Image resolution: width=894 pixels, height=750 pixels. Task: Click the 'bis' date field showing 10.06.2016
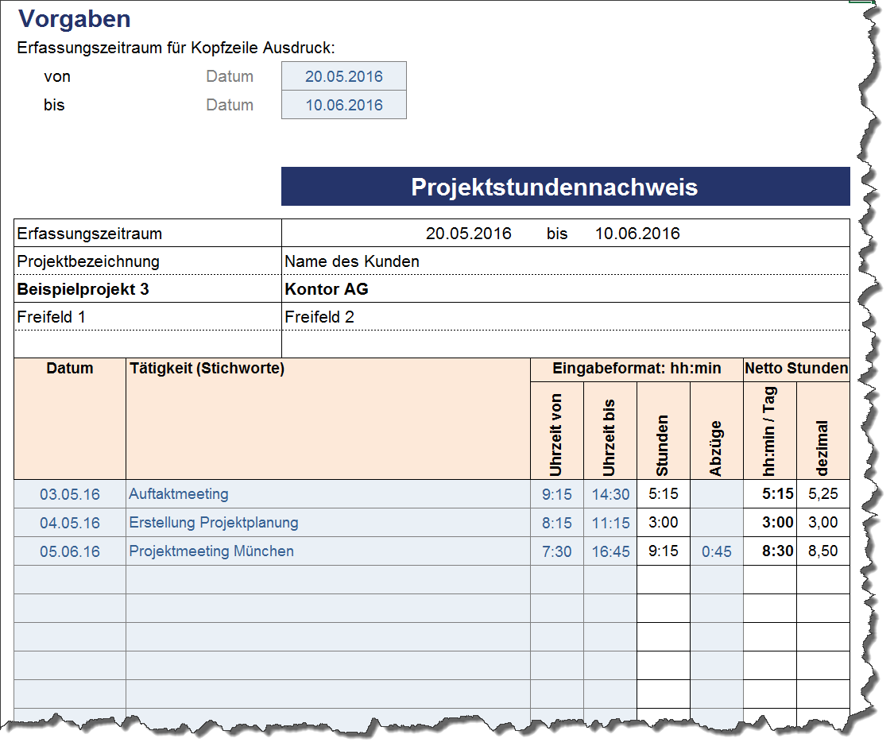tap(344, 104)
